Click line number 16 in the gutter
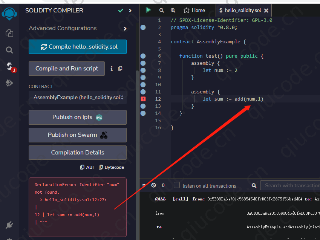Viewport: 320px width, 240px height. [158, 128]
